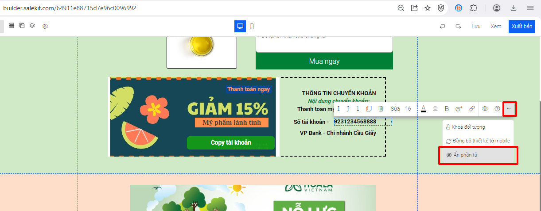Screen dimensions: 541x211
Task: Delete the selected text element via trash icon
Action: pyautogui.click(x=381, y=108)
